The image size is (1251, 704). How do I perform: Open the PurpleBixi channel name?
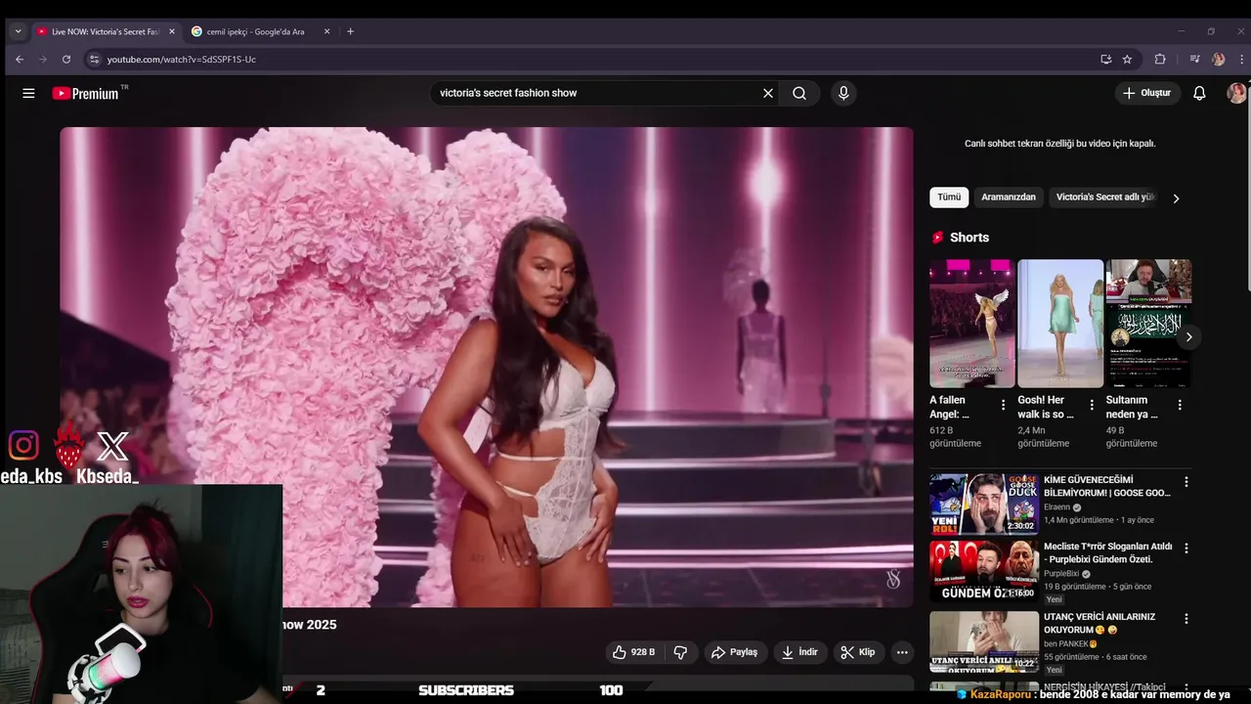tap(1061, 574)
